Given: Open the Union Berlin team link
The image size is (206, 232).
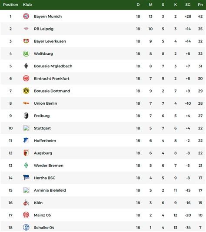Looking at the screenshot, I should click(x=46, y=103).
